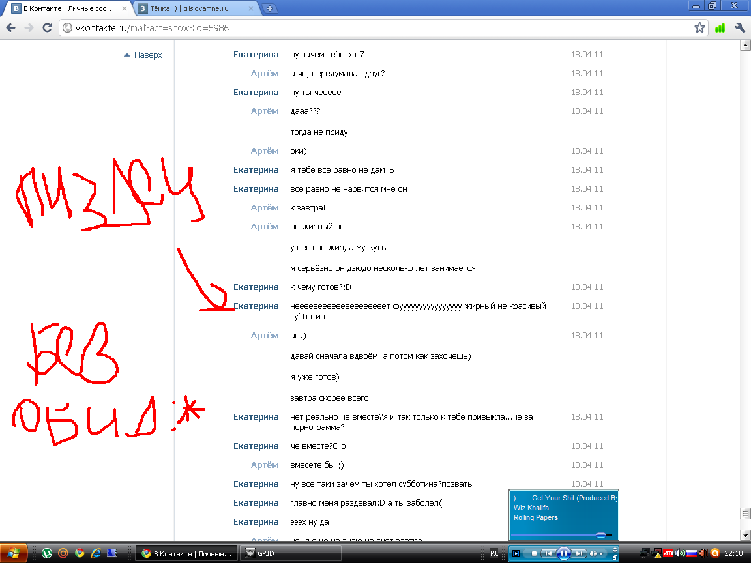Click the media player info expander arrows
This screenshot has width=751, height=563.
pyautogui.click(x=615, y=549)
